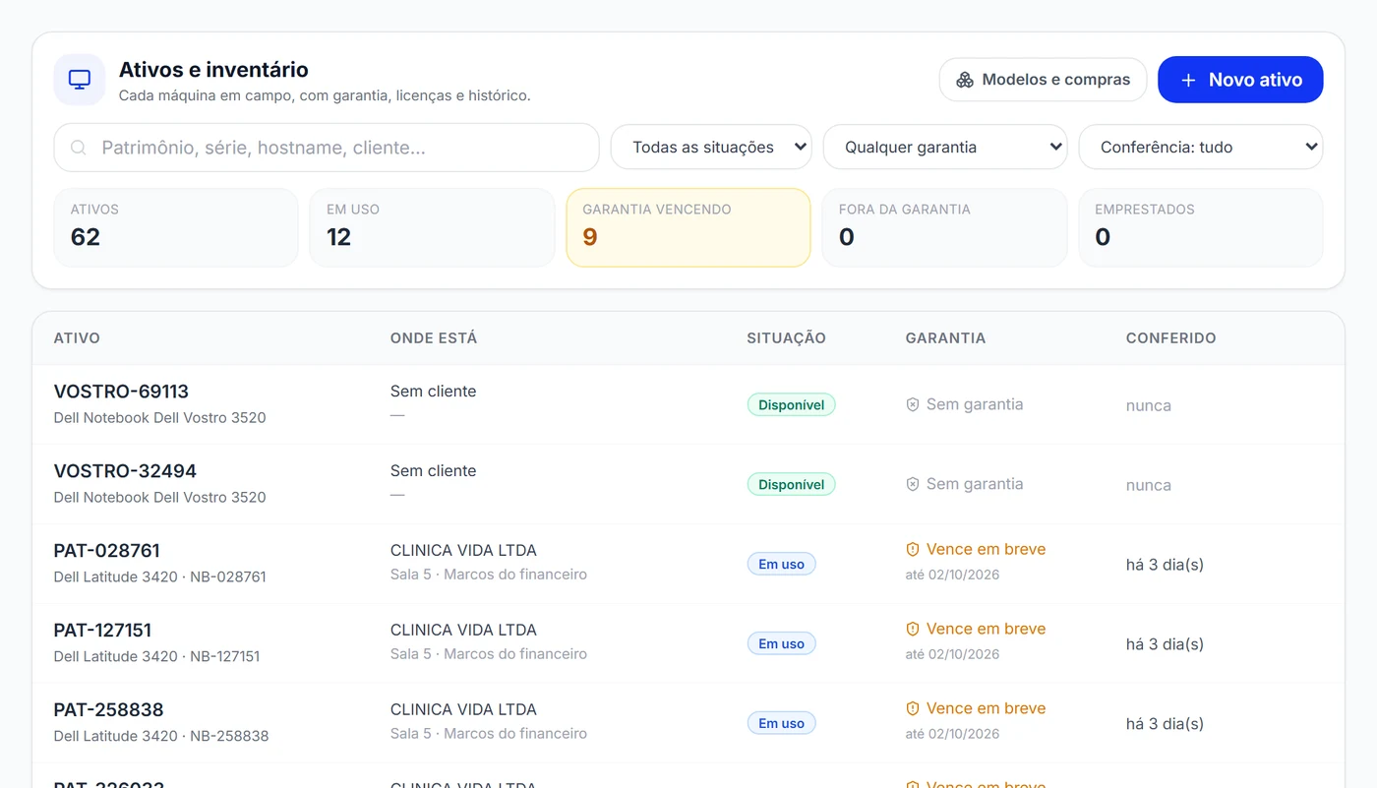Filter by the Garantia vencendo 9 card
The image size is (1377, 788).
[688, 227]
